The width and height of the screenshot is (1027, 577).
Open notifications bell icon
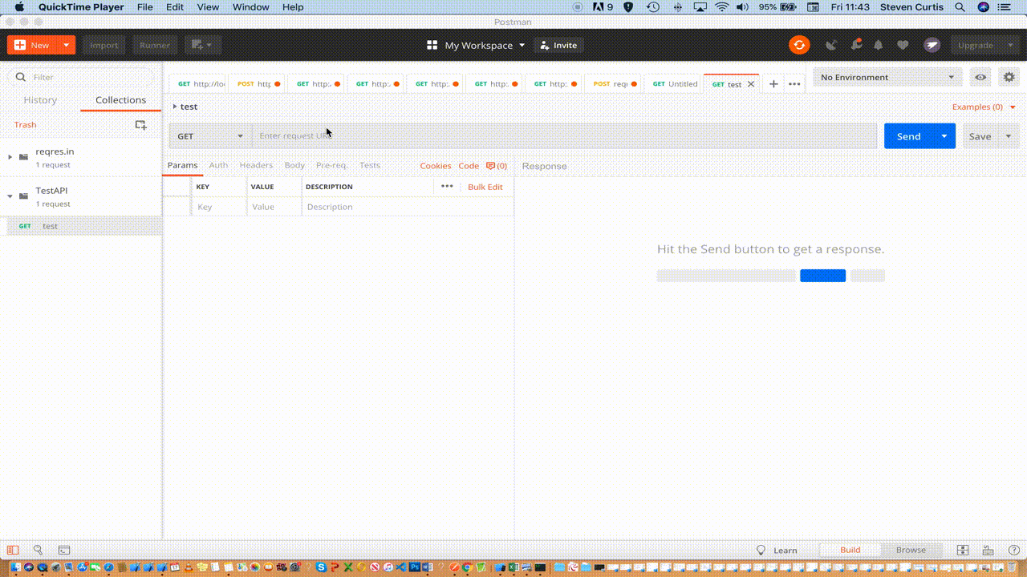[879, 45]
